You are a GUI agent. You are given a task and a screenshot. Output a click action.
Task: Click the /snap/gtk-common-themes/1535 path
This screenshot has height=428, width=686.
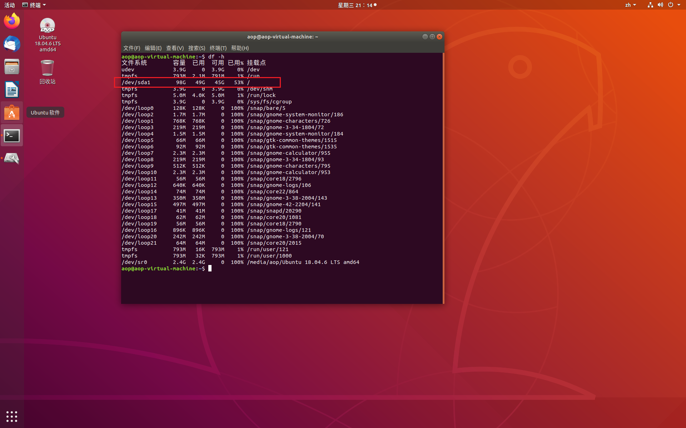pos(292,147)
